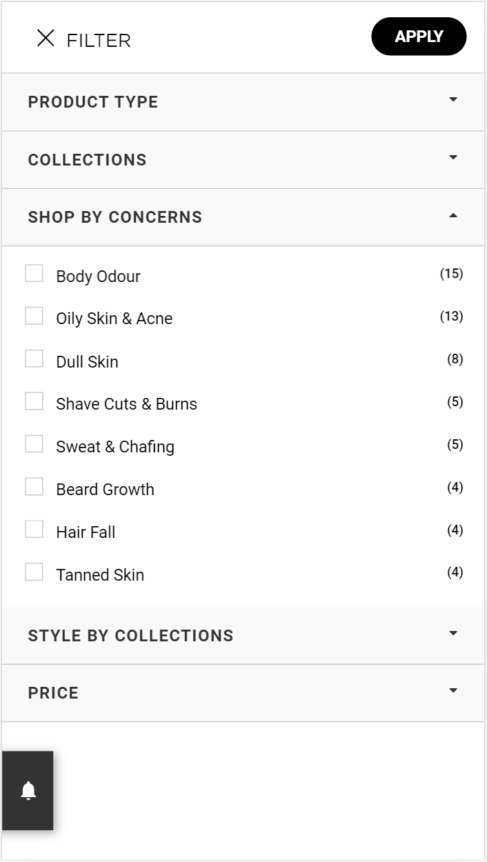Viewport: 487px width, 862px height.
Task: Select the Shave Cuts & Burns checkbox
Action: coord(34,401)
